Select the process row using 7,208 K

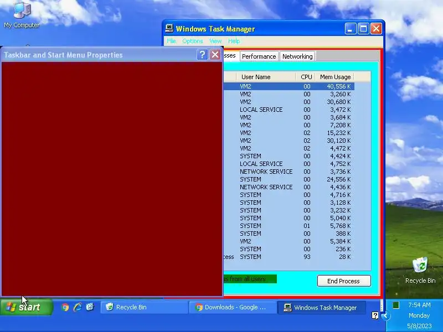coord(289,125)
